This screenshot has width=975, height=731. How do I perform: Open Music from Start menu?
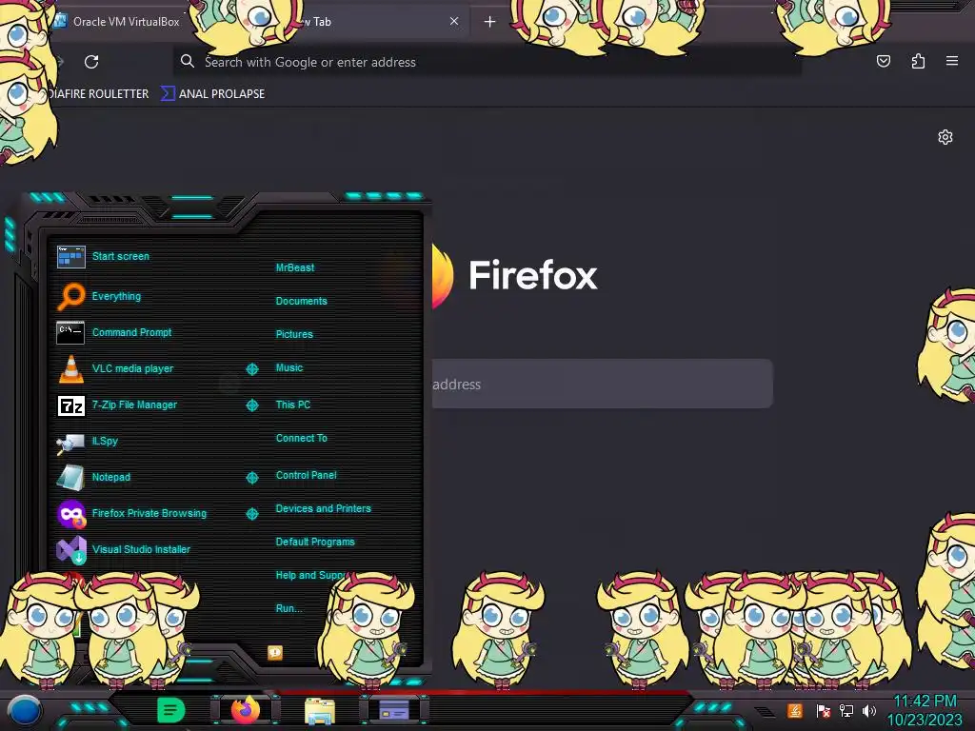click(289, 368)
